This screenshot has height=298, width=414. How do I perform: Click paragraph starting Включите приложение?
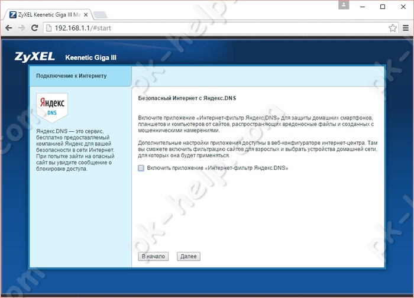tap(256, 124)
